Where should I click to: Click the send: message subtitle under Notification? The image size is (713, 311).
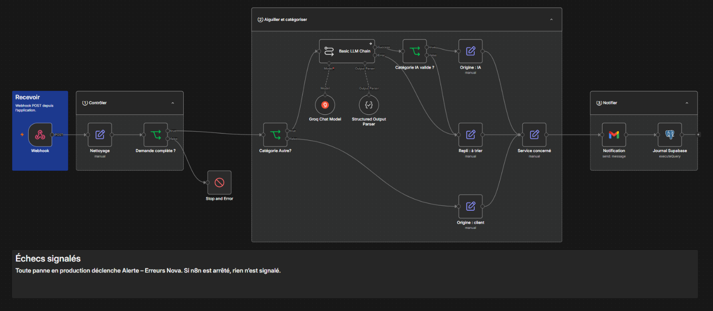[x=614, y=156]
